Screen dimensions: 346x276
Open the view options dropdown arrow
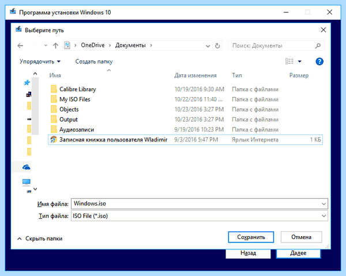pos(300,61)
